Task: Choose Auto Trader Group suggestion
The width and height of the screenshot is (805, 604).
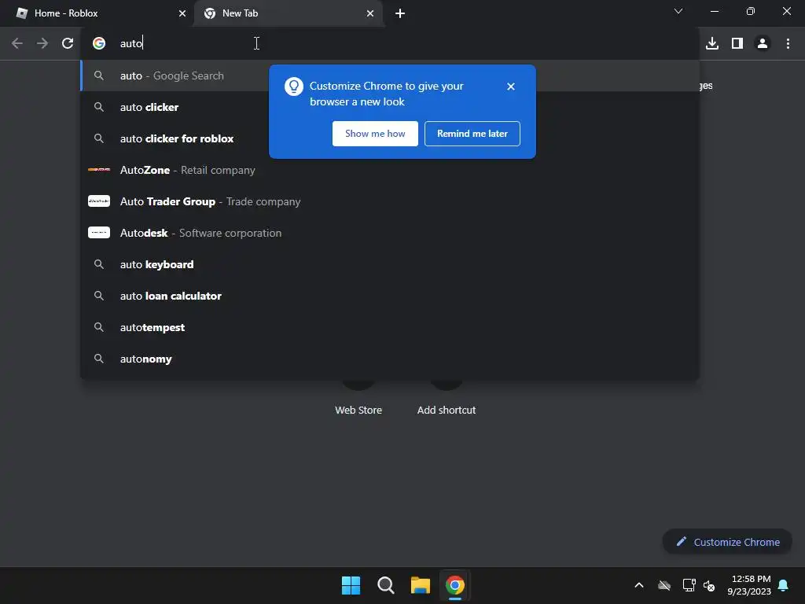Action: [x=390, y=201]
